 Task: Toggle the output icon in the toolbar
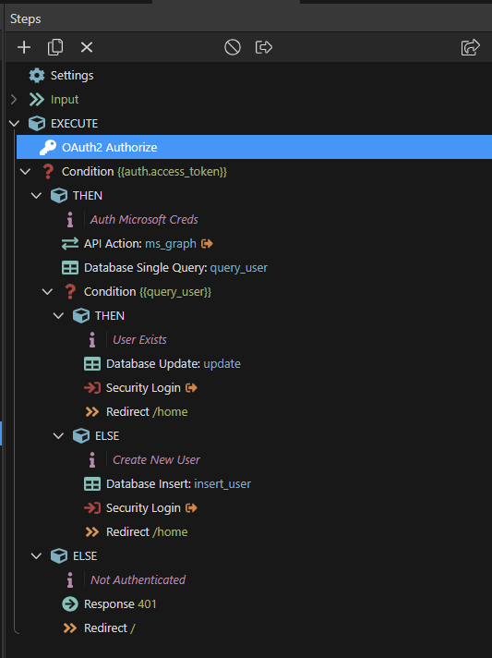point(264,47)
